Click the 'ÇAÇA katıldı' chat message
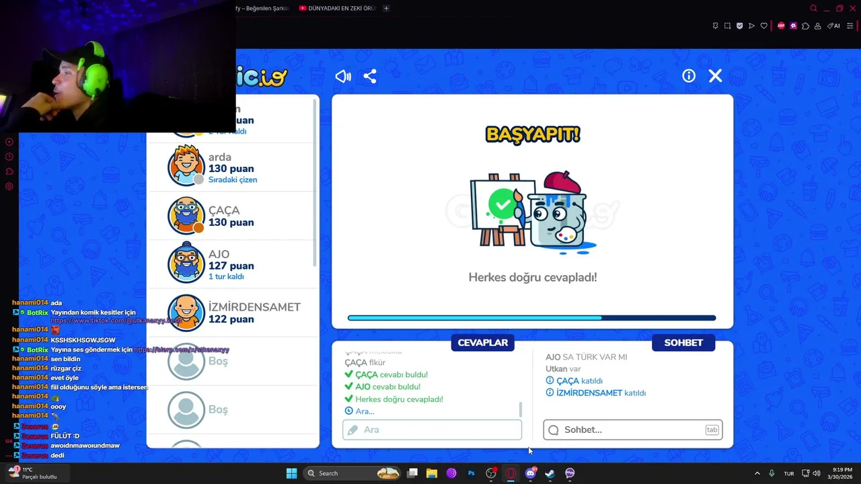 point(574,380)
